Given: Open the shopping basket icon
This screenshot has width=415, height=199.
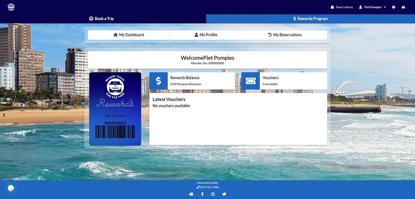Looking at the screenshot, I should [x=403, y=7].
